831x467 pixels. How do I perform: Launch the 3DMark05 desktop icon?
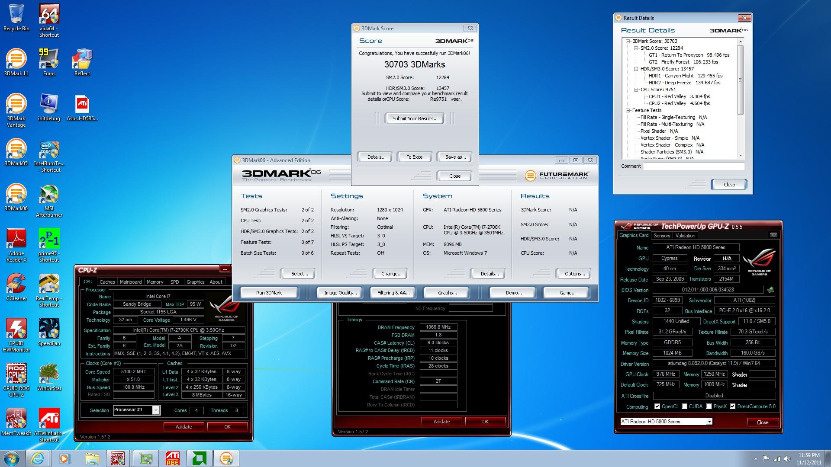[x=16, y=152]
